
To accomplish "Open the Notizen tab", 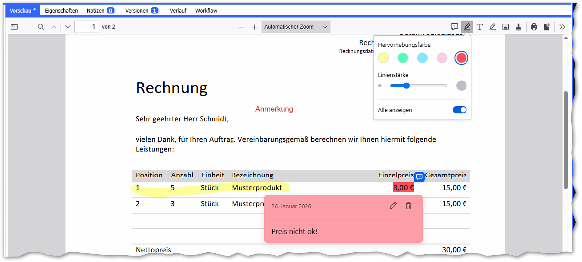I will pos(100,11).
